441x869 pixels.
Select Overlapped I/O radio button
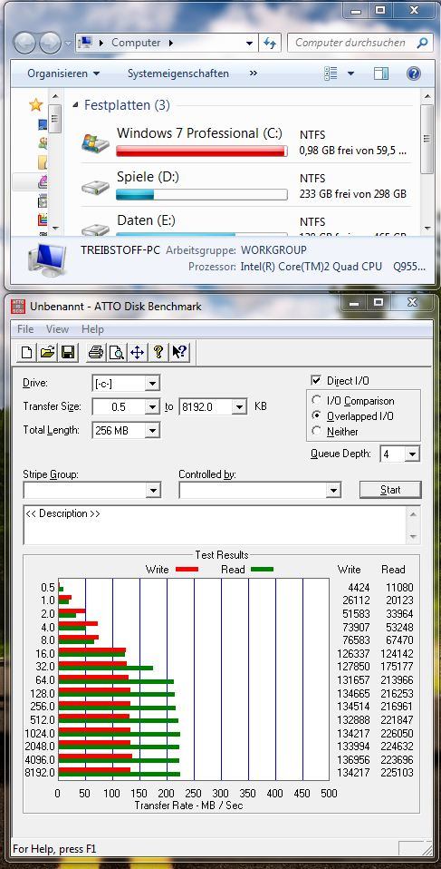(x=317, y=415)
